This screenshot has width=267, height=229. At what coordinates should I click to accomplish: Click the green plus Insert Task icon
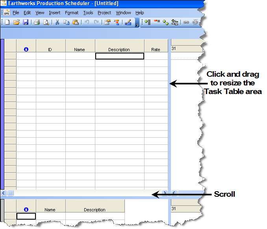click(148, 22)
